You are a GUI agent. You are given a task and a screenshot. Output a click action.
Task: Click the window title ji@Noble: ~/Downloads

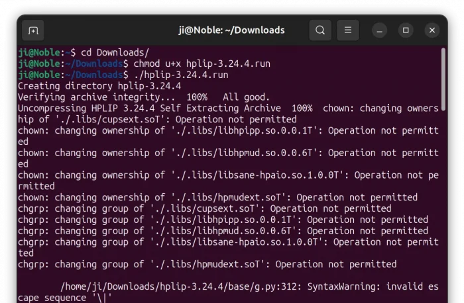(231, 30)
